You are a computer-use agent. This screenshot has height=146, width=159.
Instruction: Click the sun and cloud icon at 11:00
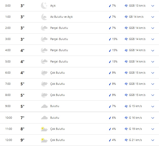(44, 129)
